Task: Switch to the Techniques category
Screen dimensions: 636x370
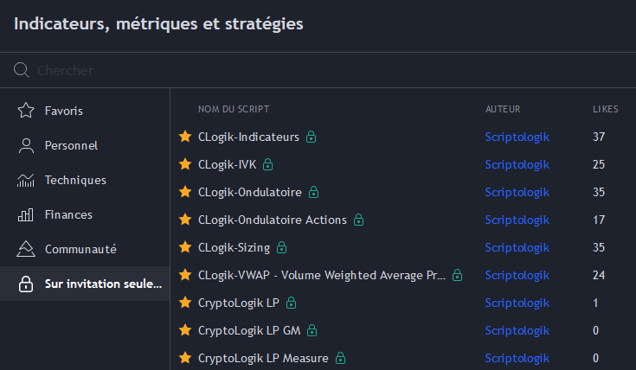Action: [75, 180]
